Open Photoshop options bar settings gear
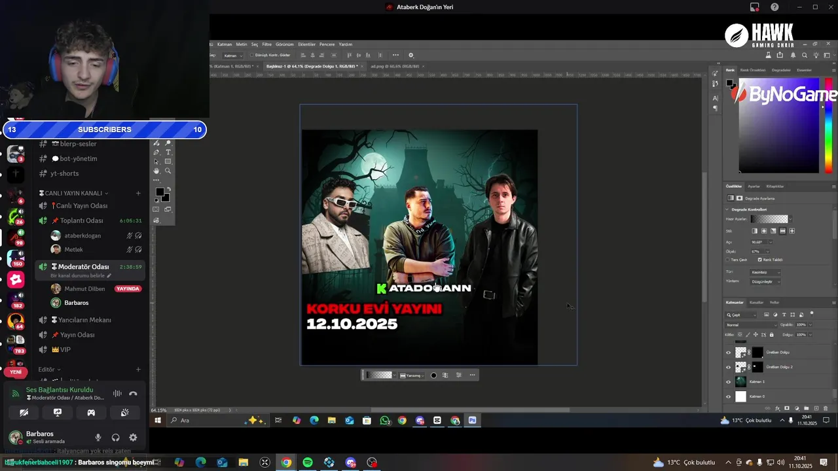Viewport: 838px width, 471px height. (410, 55)
